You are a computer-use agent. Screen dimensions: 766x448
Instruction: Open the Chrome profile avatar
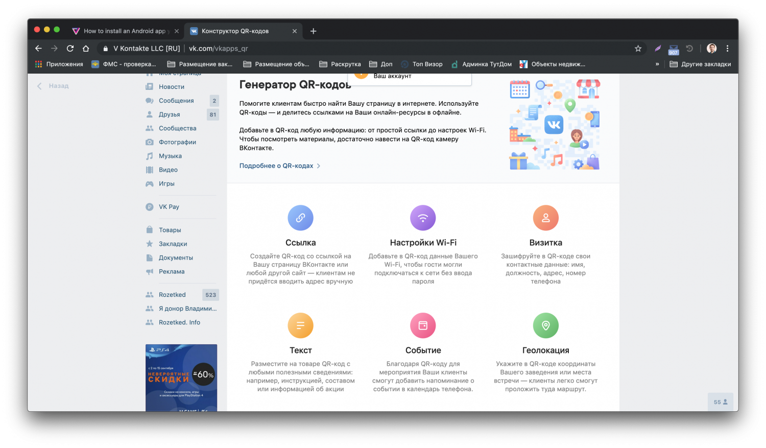[712, 49]
